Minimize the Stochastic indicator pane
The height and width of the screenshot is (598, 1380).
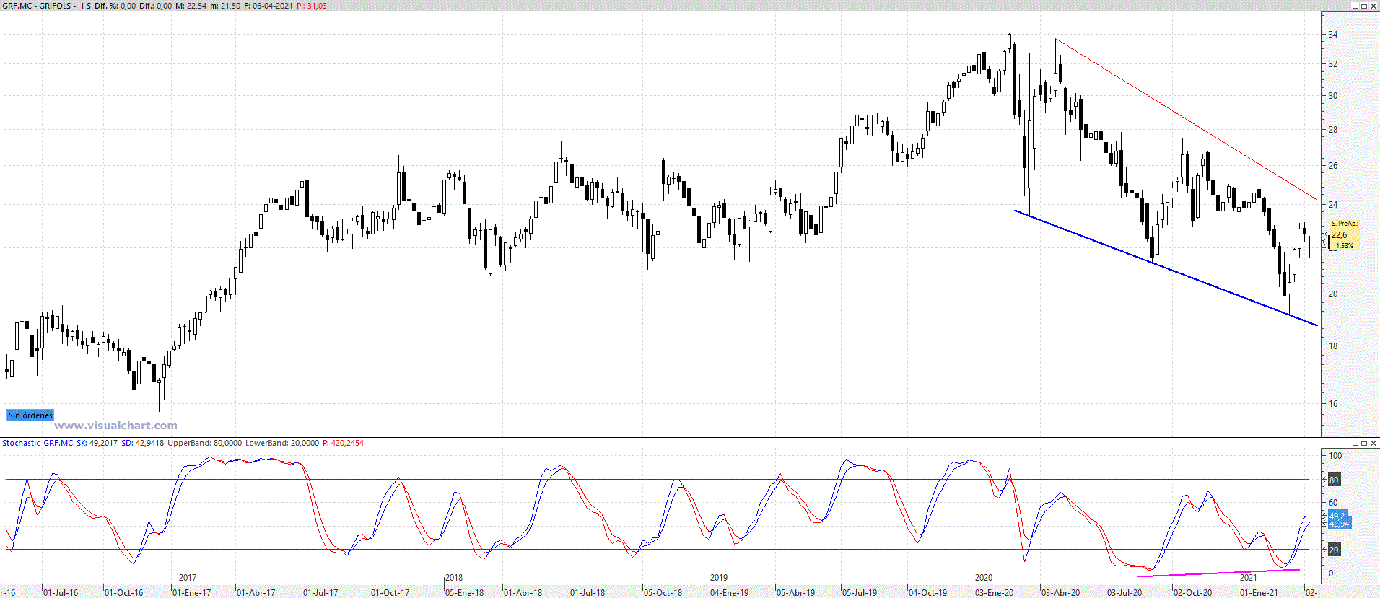(x=1355, y=443)
